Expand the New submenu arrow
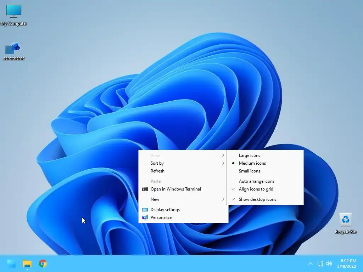 (223, 199)
